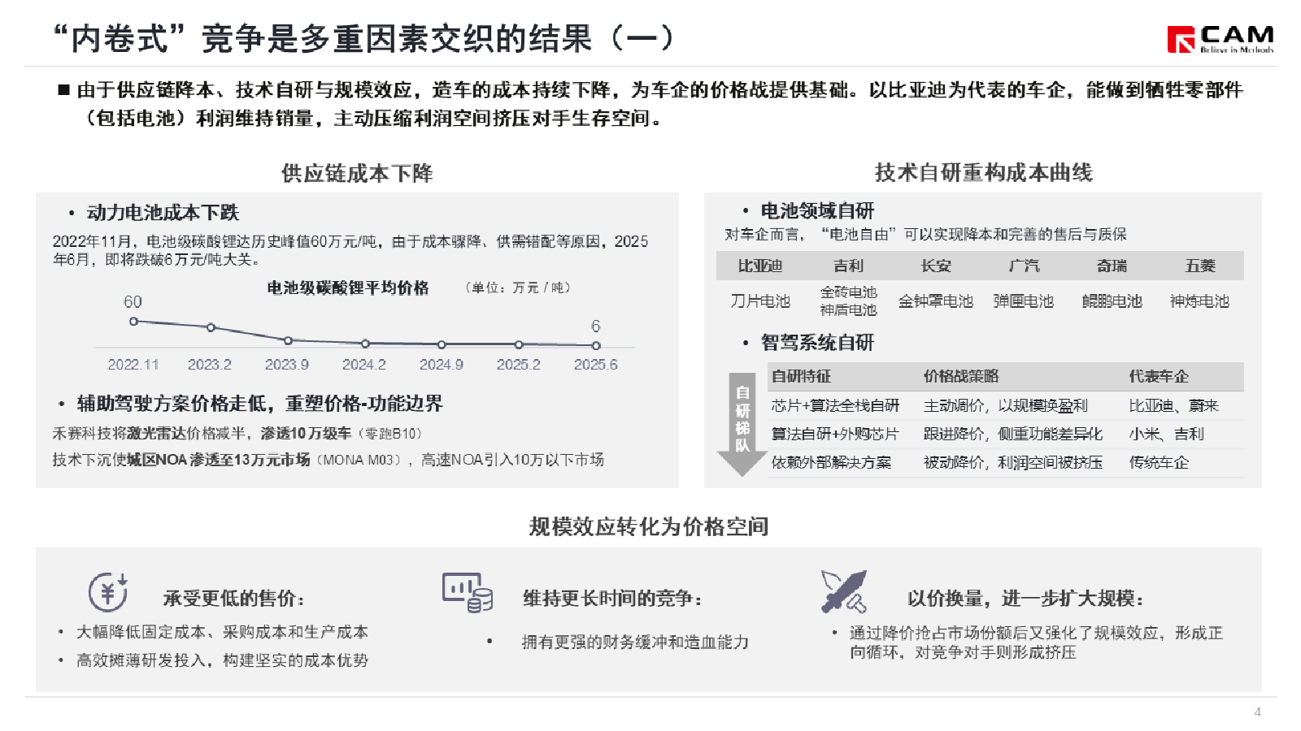Click the 2022.11 axis label
This screenshot has width=1301, height=731.
point(133,365)
